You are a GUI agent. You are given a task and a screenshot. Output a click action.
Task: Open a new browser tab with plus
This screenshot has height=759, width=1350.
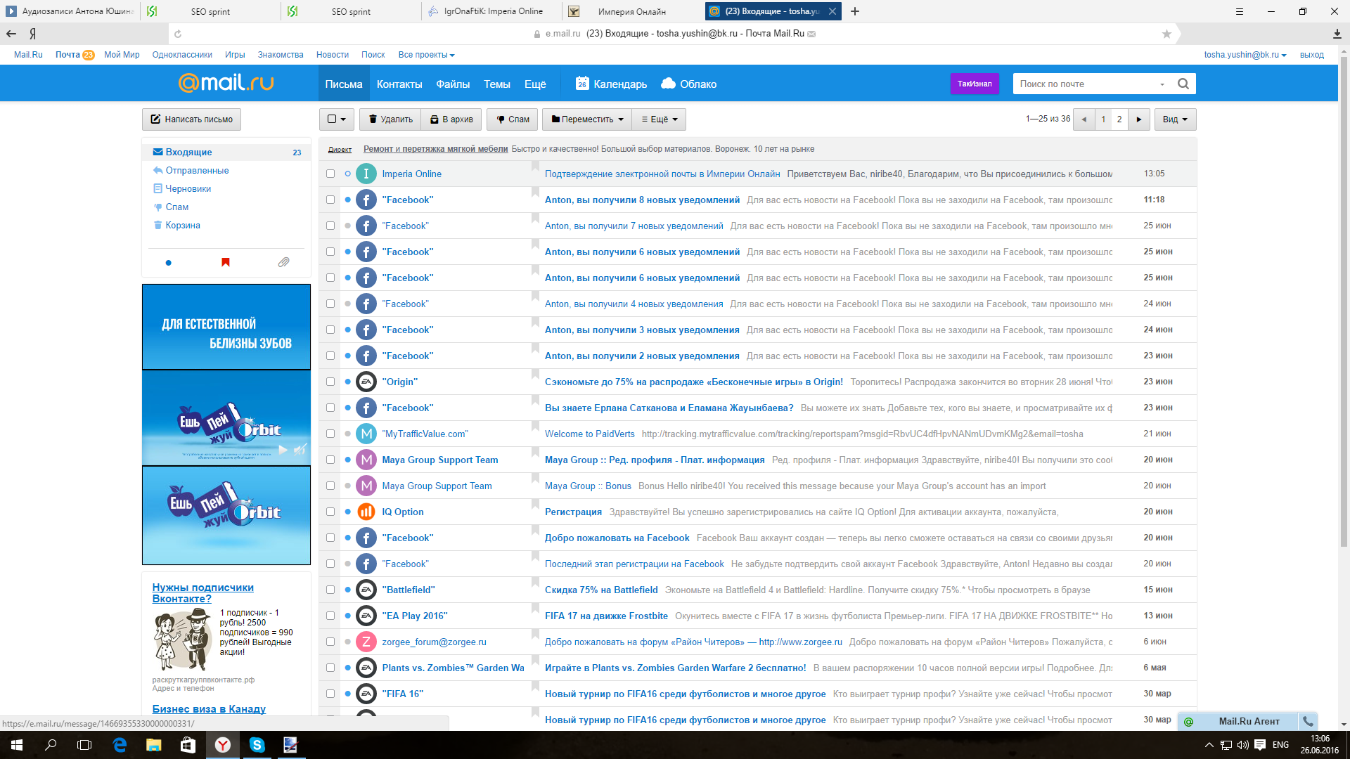pos(855,11)
